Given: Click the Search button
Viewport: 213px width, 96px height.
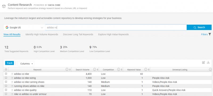Looking at the screenshot, I should tap(199, 27).
